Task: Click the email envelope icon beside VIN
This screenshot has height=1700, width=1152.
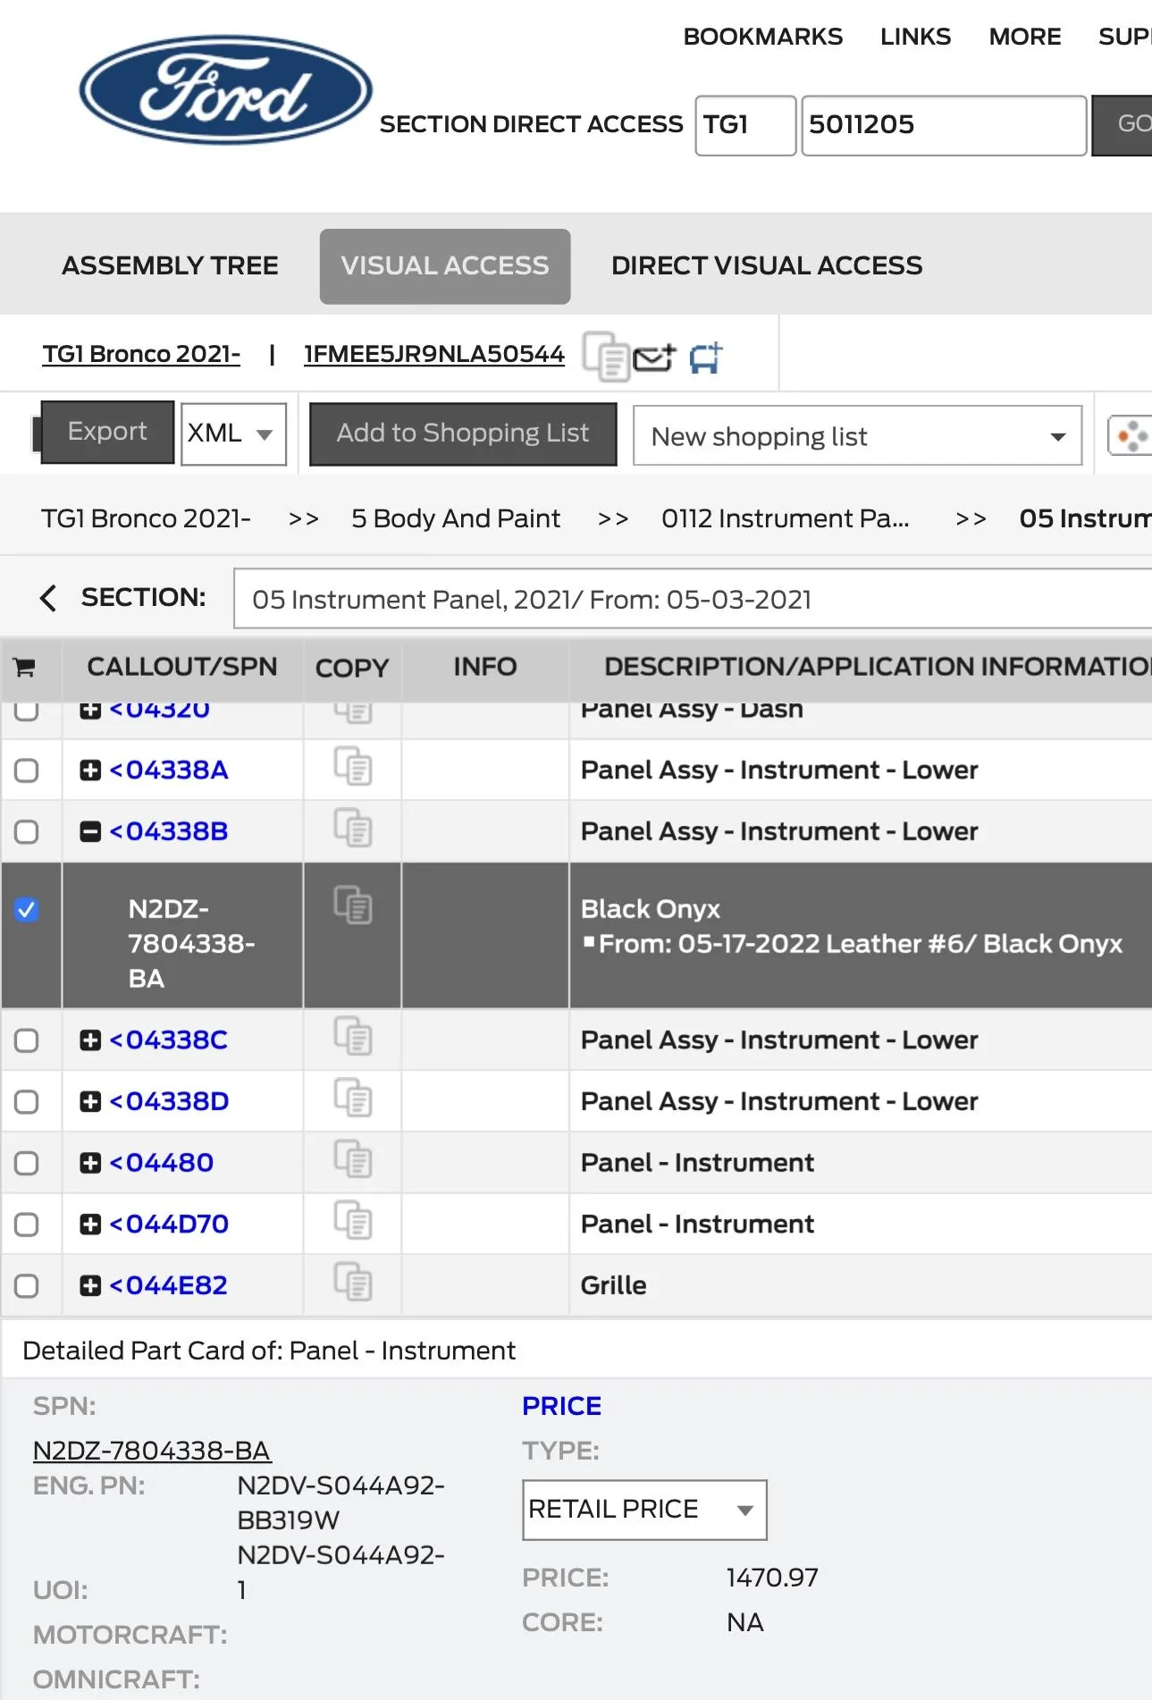Action: (654, 358)
